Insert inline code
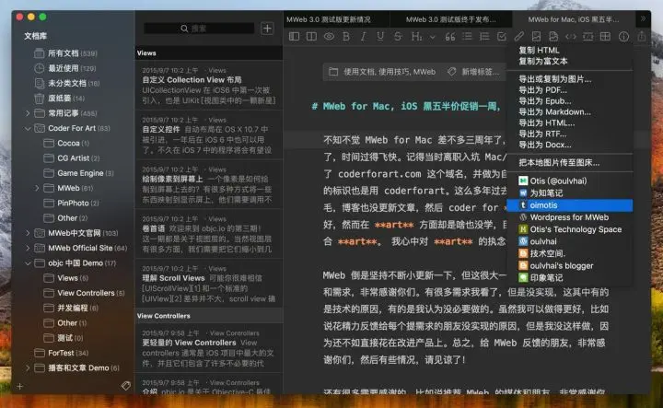Screen dimensions: 663x408 571,37
